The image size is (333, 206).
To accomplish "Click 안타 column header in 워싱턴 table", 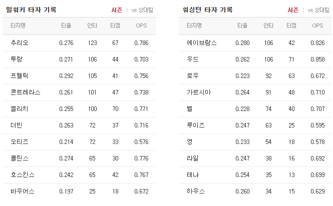I will click(268, 25).
